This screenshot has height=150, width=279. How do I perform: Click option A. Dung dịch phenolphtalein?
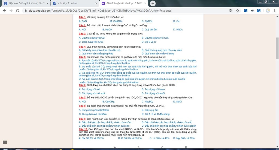coord(94,110)
